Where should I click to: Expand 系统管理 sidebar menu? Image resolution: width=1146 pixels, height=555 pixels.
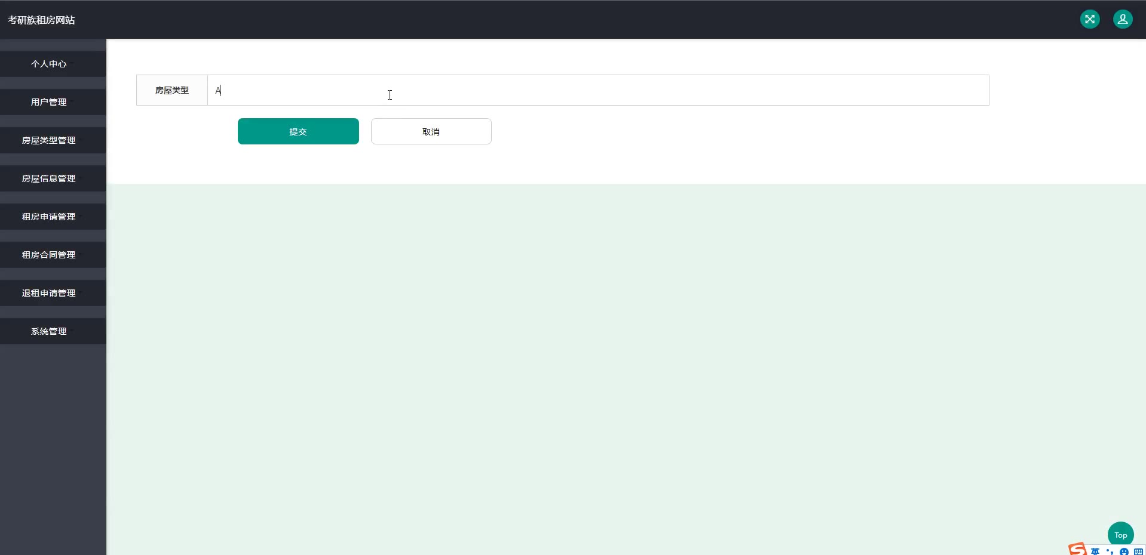(x=53, y=331)
